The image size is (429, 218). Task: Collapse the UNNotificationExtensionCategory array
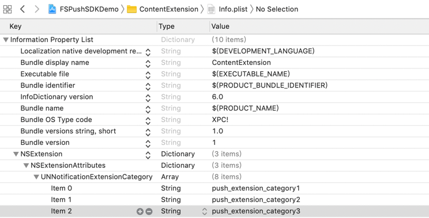(x=36, y=177)
